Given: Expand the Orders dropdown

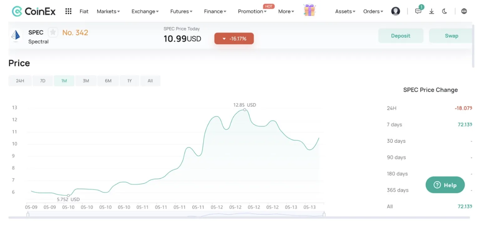Looking at the screenshot, I should tap(373, 11).
